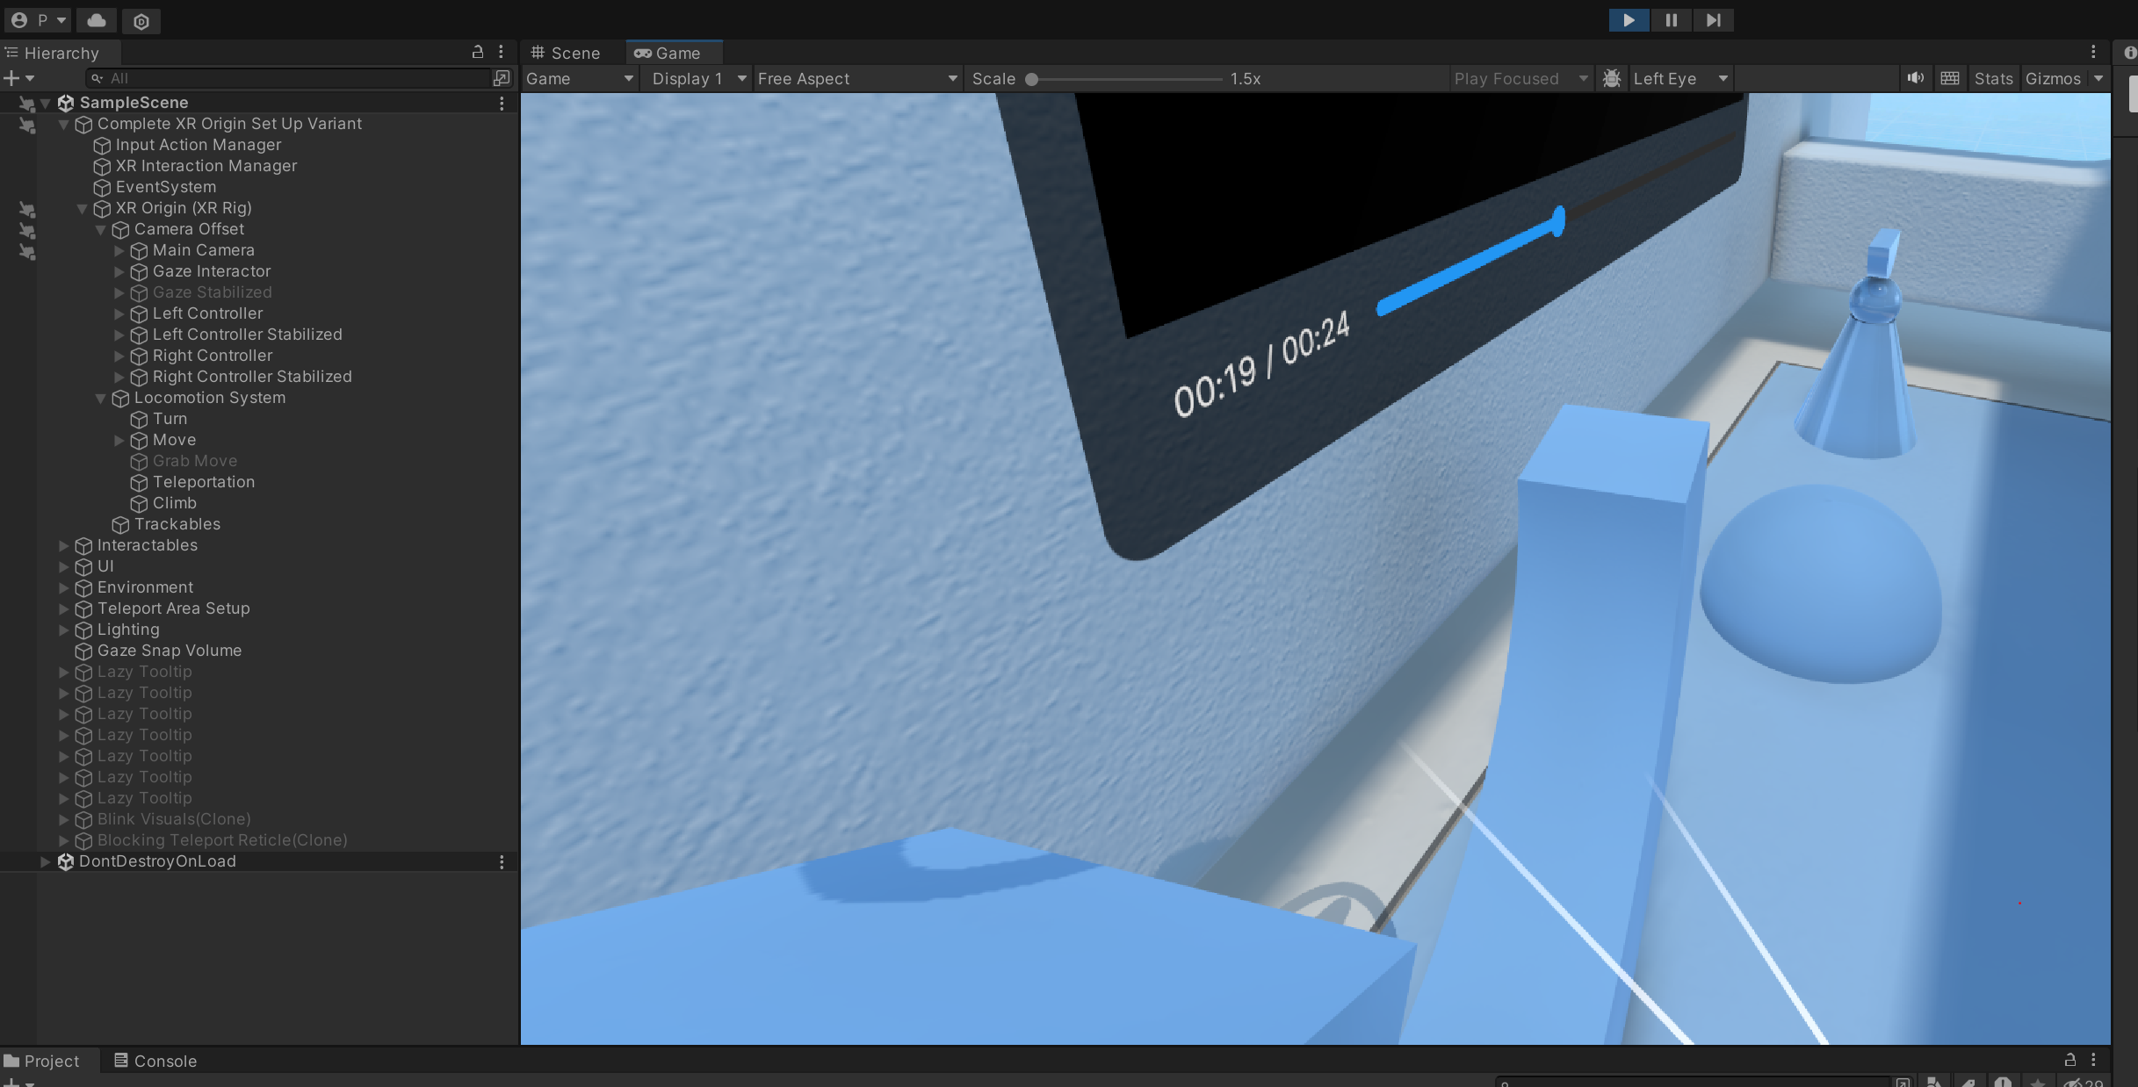Click the Step frame button

1713,20
